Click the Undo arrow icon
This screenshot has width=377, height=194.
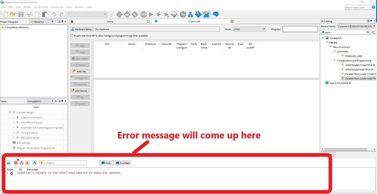54,14
